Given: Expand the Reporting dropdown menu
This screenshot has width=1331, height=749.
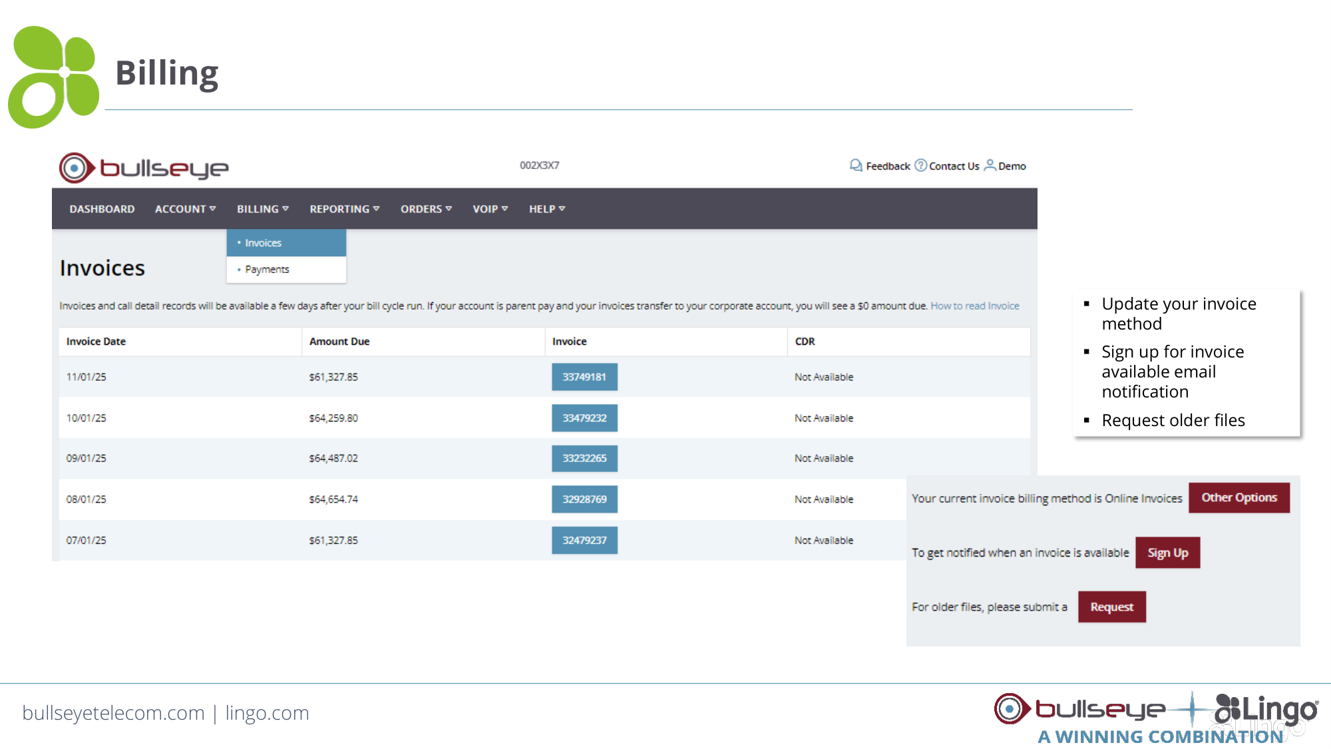Looking at the screenshot, I should coord(344,209).
